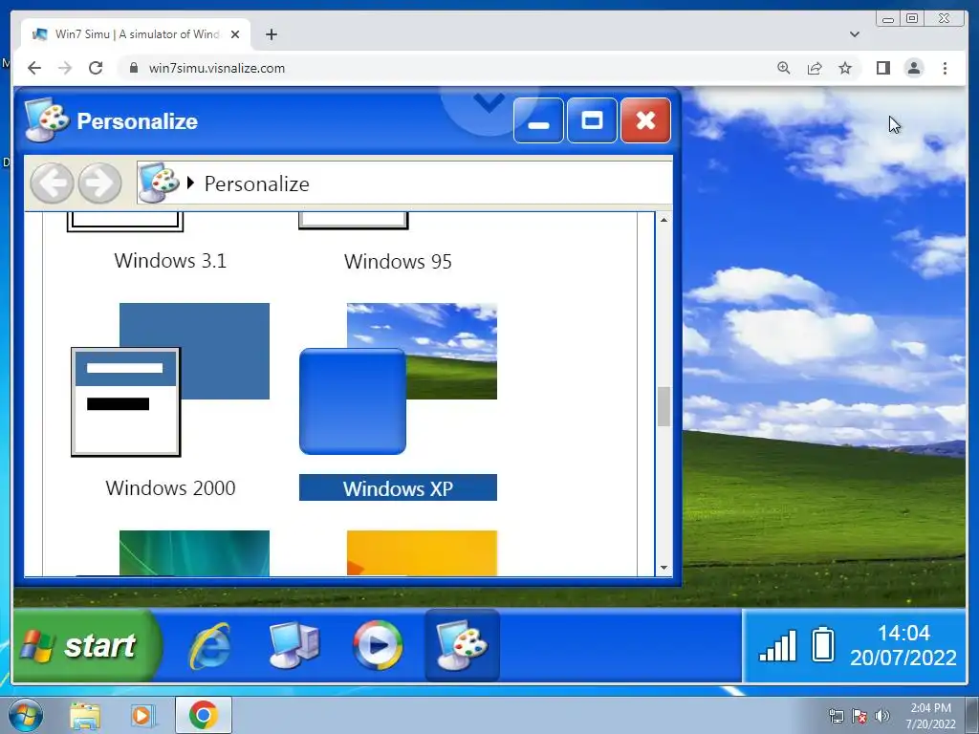Click the XP start button
This screenshot has width=979, height=734.
pos(86,645)
